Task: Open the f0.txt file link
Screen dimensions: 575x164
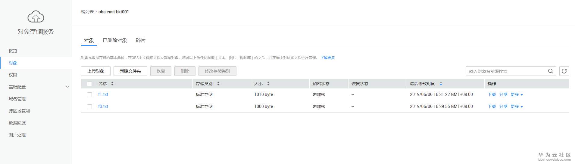Action: (x=103, y=106)
